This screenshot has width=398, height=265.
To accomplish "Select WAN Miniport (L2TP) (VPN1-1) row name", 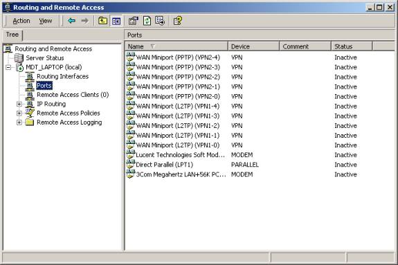I will [x=178, y=136].
